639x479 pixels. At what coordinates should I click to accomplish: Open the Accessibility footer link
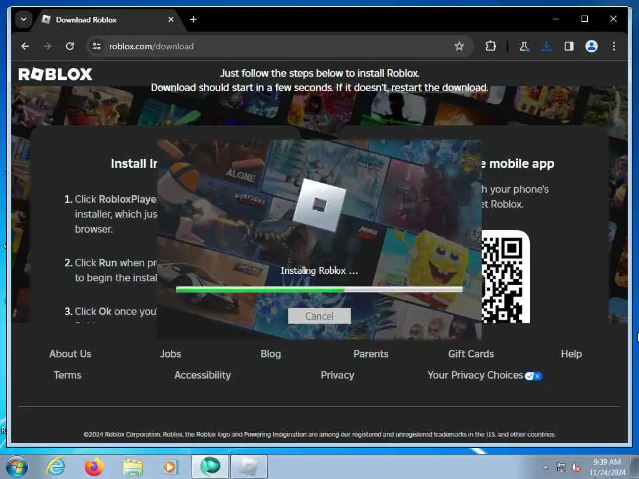pyautogui.click(x=203, y=375)
